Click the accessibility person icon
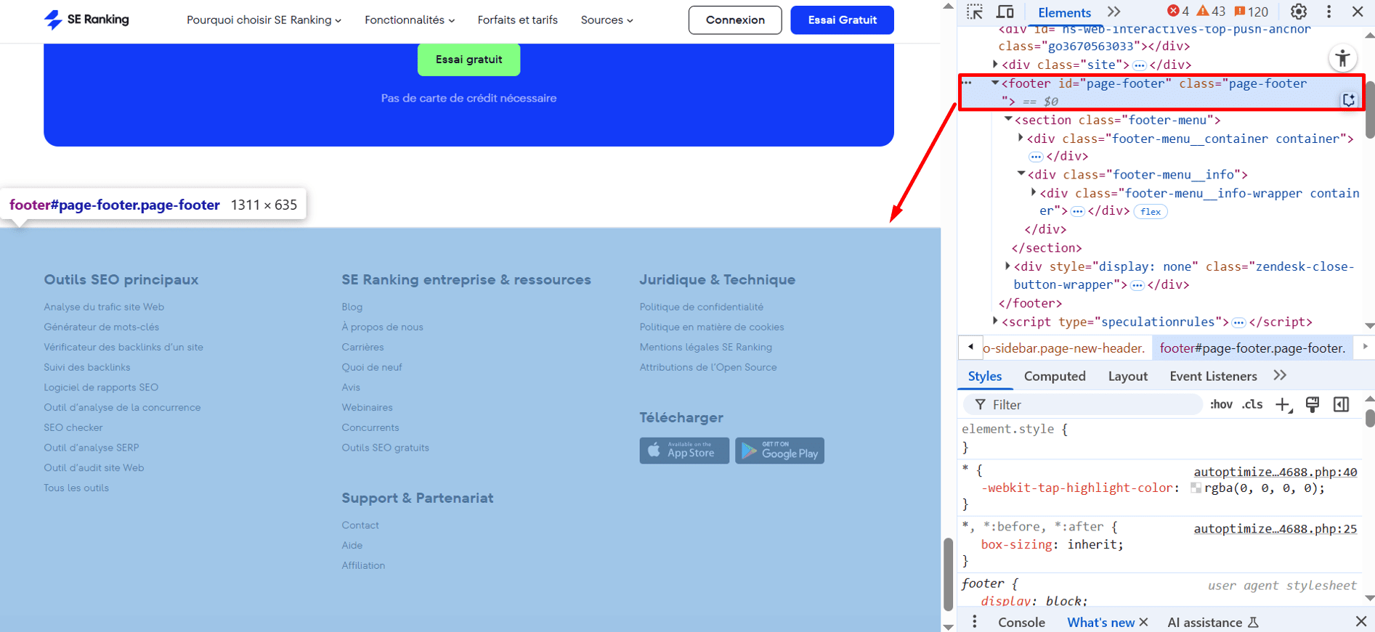Image resolution: width=1375 pixels, height=632 pixels. 1342,58
